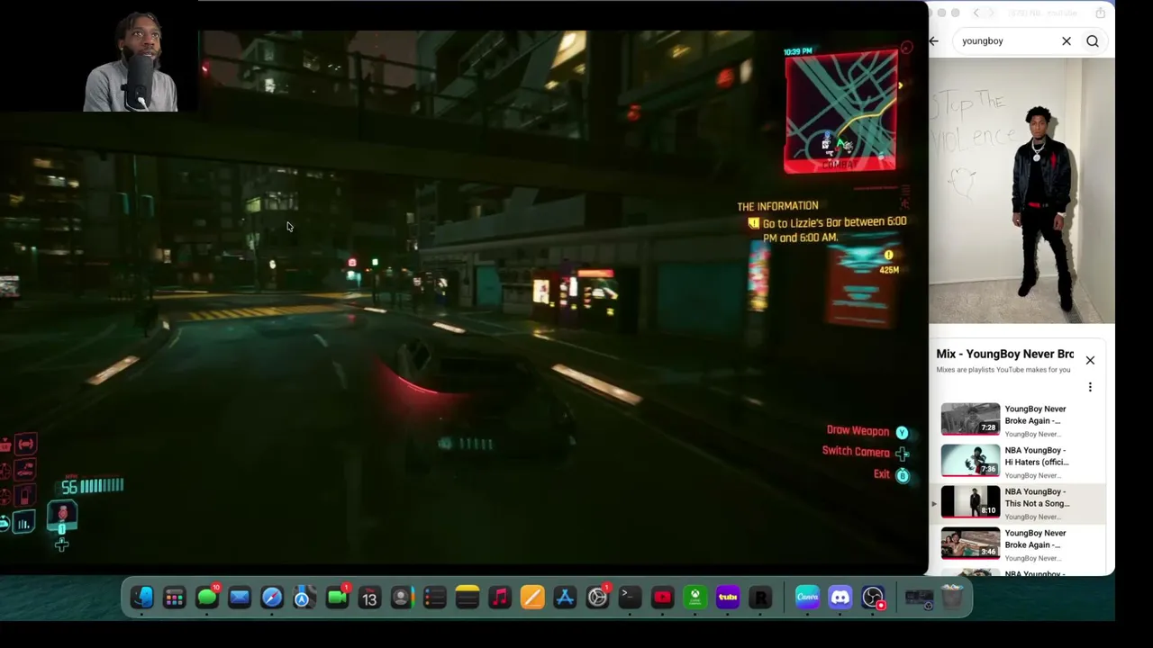Click the Mix - YoungBoy Never Bro title
This screenshot has width=1153, height=648.
(1004, 354)
